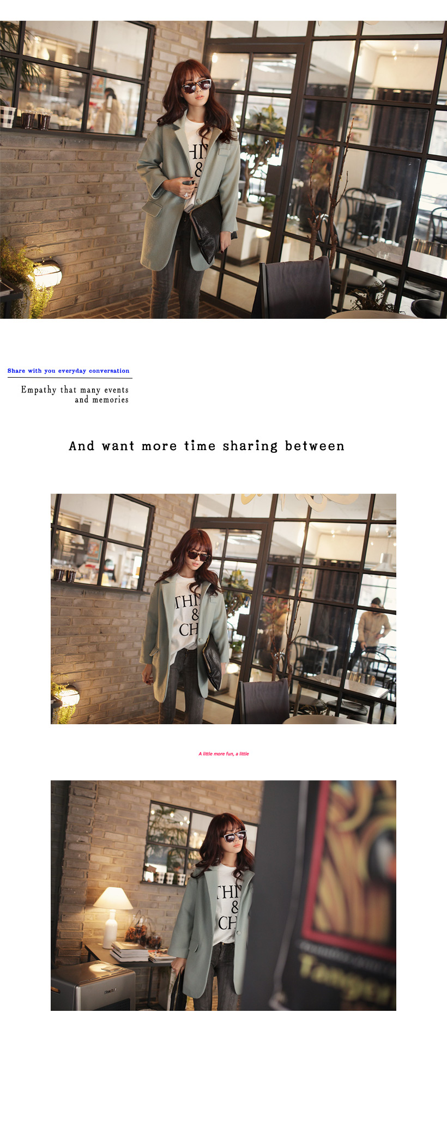Click the man standing in second photo

pos(371,632)
